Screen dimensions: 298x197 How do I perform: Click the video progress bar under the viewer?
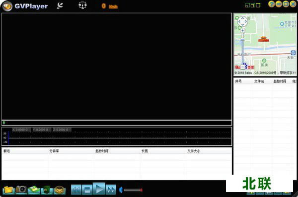point(117,123)
